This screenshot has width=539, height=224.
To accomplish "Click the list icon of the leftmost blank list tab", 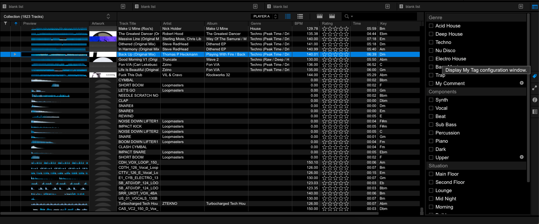I will coord(4,7).
